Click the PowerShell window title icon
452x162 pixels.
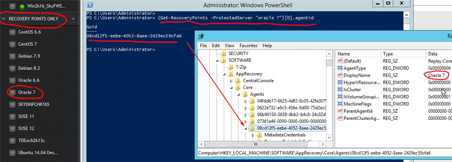[90, 5]
